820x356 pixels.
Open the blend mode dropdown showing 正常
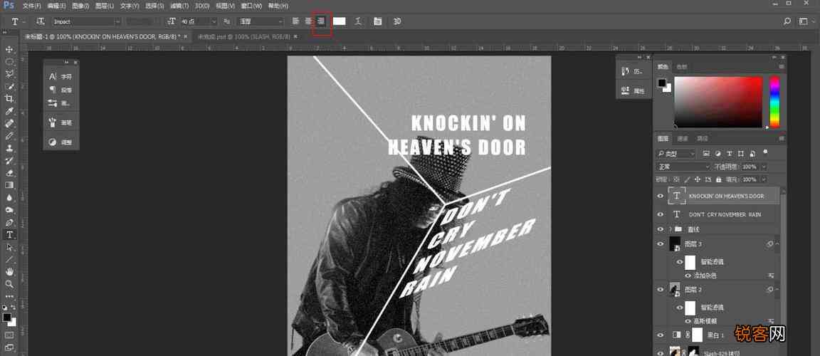pos(683,167)
